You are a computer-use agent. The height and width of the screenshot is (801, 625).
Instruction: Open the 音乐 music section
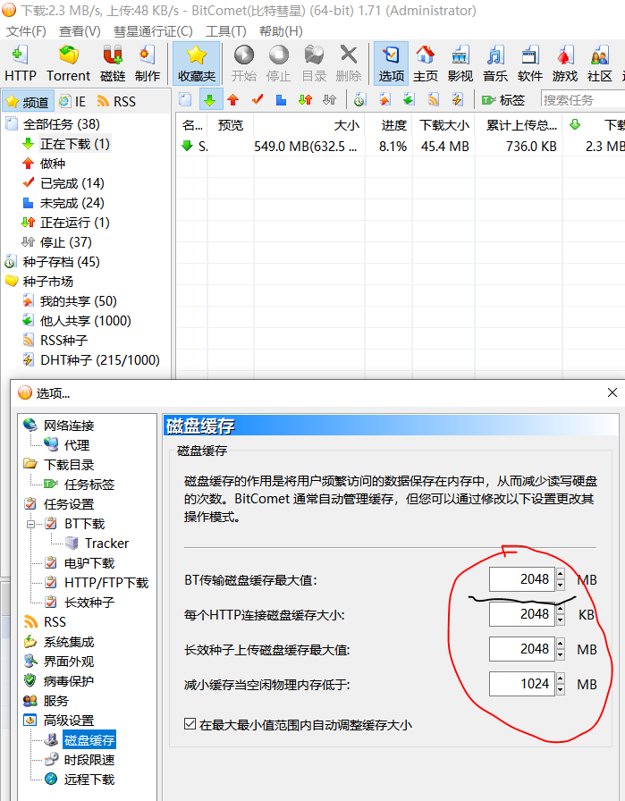495,63
